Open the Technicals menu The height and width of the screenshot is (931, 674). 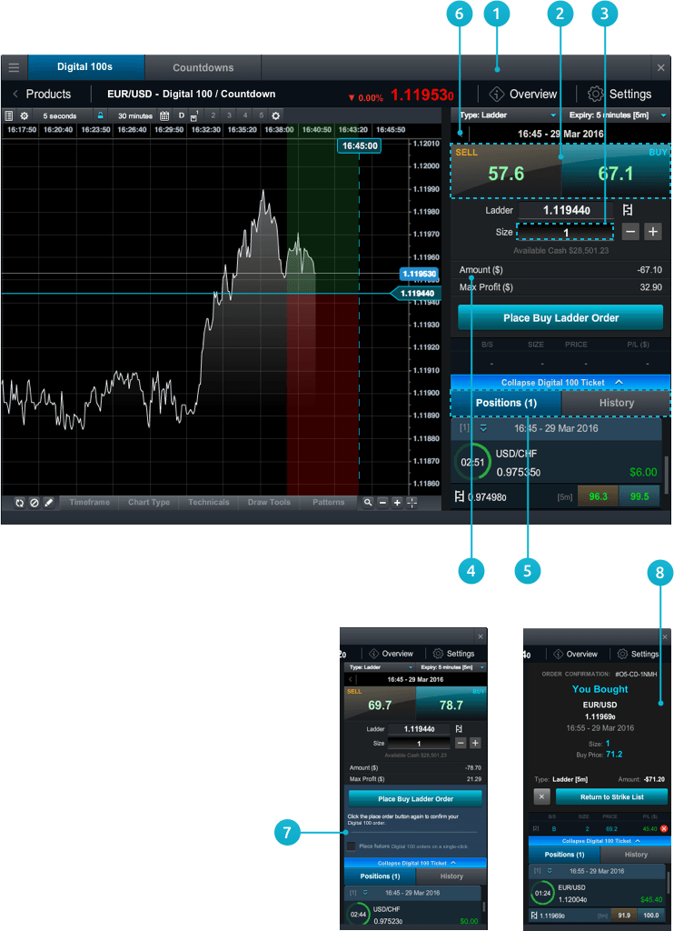coord(208,502)
